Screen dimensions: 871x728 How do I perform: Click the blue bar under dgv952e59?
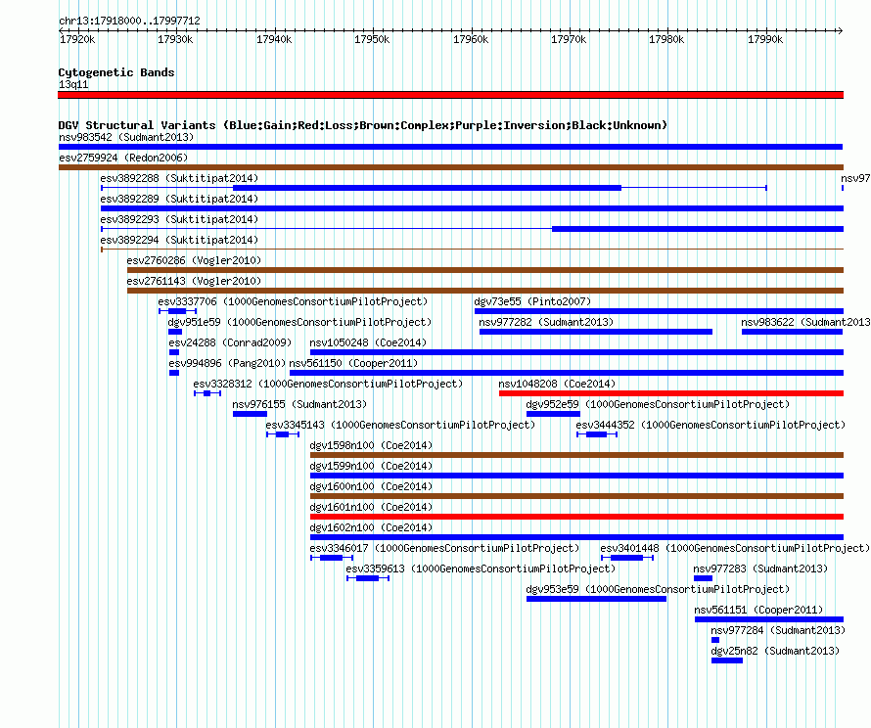point(553,414)
